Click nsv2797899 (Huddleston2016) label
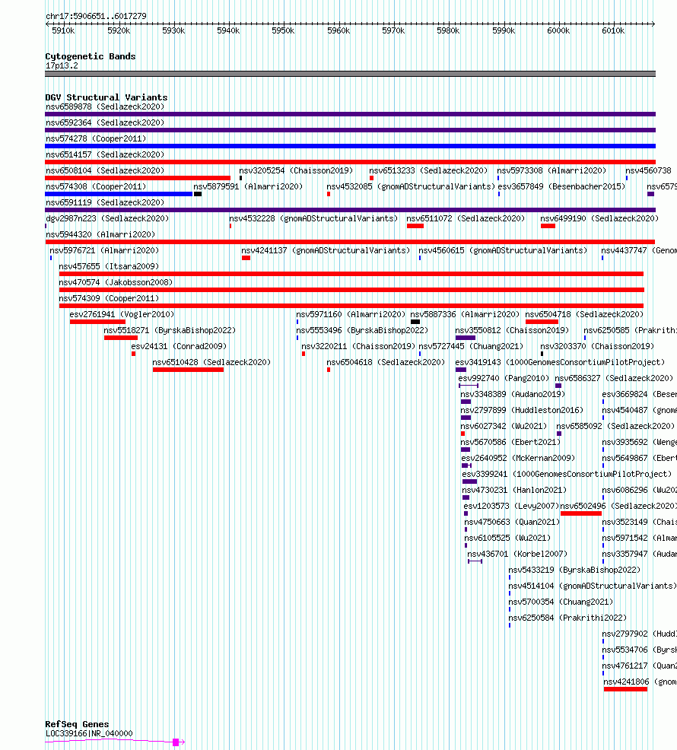677x750 pixels. coord(522,411)
